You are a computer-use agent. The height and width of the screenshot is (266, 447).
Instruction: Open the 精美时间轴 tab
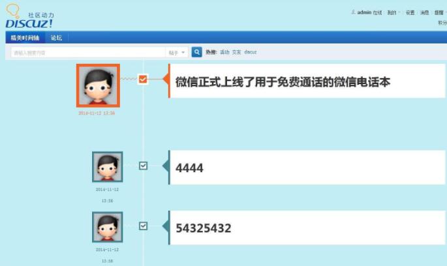pos(25,38)
